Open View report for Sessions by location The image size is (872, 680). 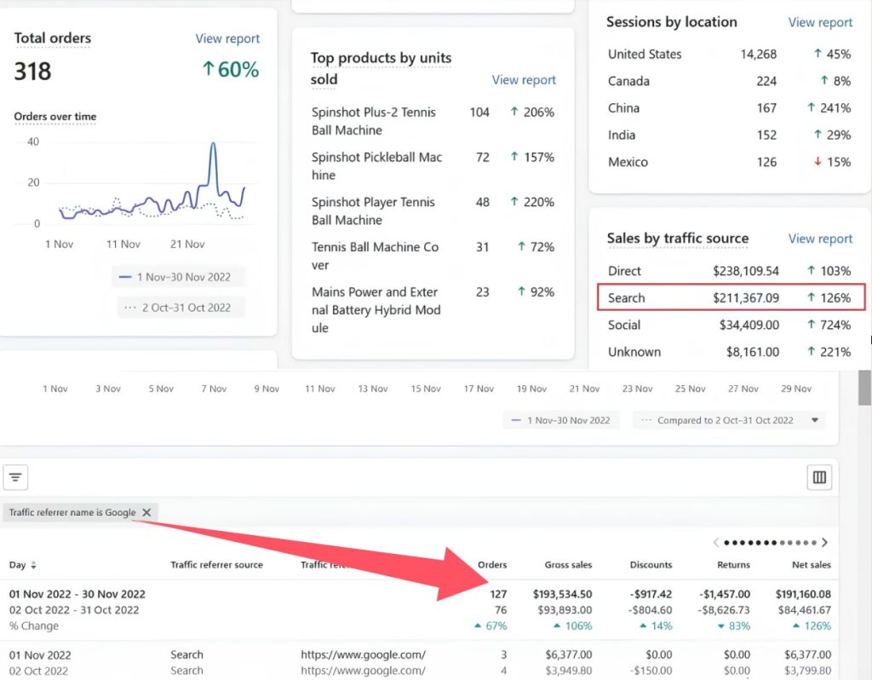click(x=820, y=22)
